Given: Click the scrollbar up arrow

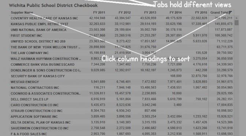Looking at the screenshot, I should [236, 18].
